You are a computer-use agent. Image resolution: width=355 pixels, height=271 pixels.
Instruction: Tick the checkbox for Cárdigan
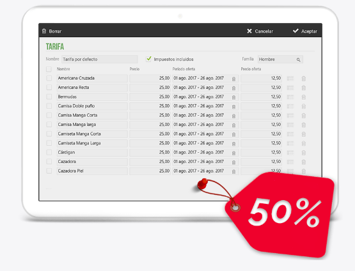[x=49, y=153]
